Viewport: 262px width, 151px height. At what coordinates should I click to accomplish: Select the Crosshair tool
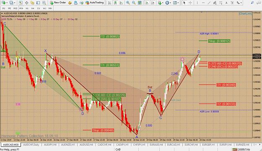(190, 3)
